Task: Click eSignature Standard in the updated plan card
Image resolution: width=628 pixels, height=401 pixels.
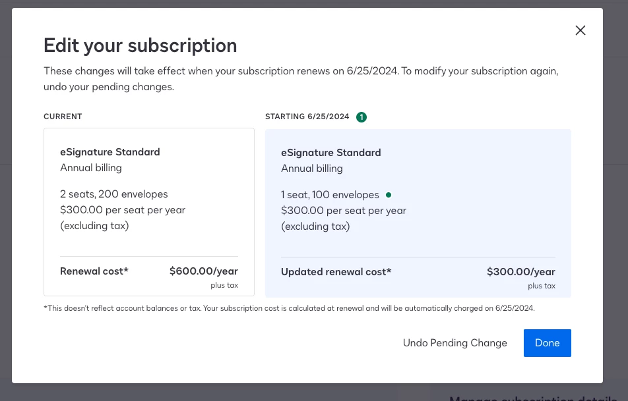Action: pyautogui.click(x=331, y=153)
